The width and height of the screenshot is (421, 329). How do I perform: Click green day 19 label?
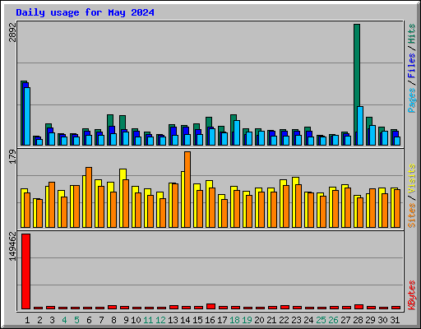pos(247,320)
